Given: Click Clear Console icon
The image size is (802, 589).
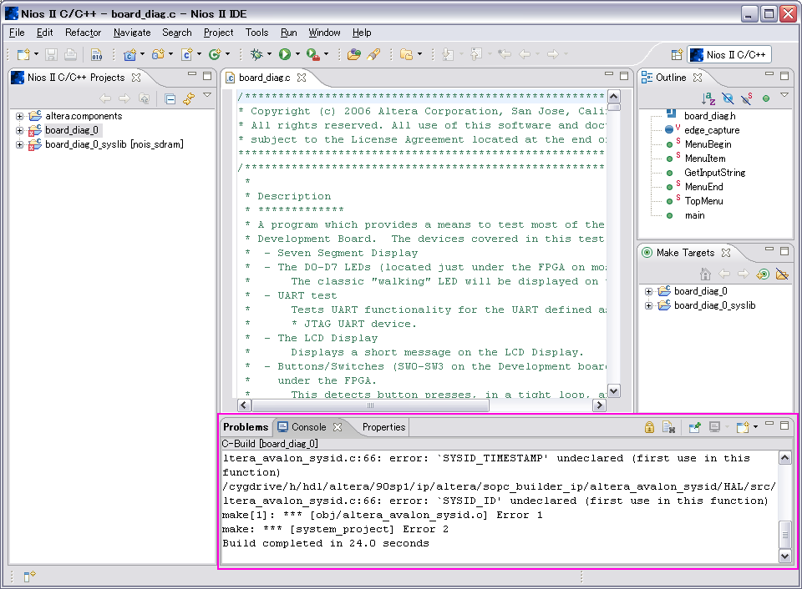Looking at the screenshot, I should pyautogui.click(x=668, y=427).
